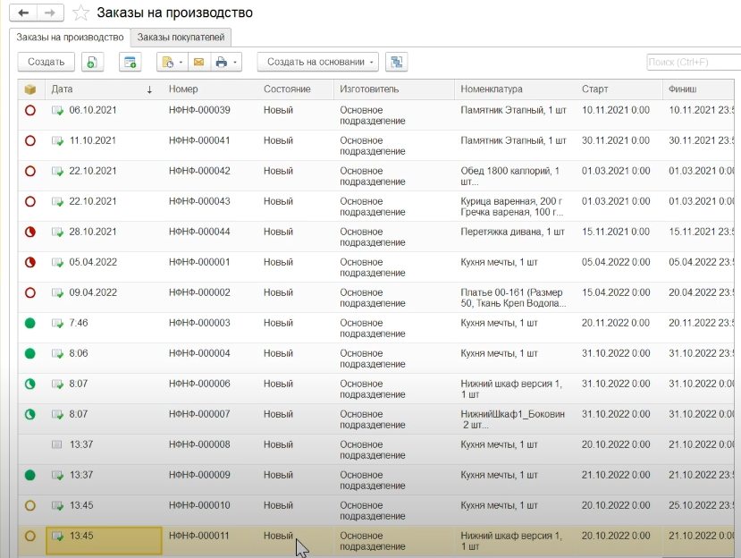
Task: Click the box icon column header
Action: (x=30, y=89)
